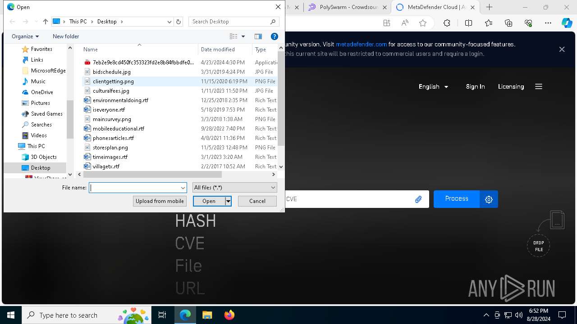The image size is (577, 324).
Task: Click the New folder button
Action: 66,36
